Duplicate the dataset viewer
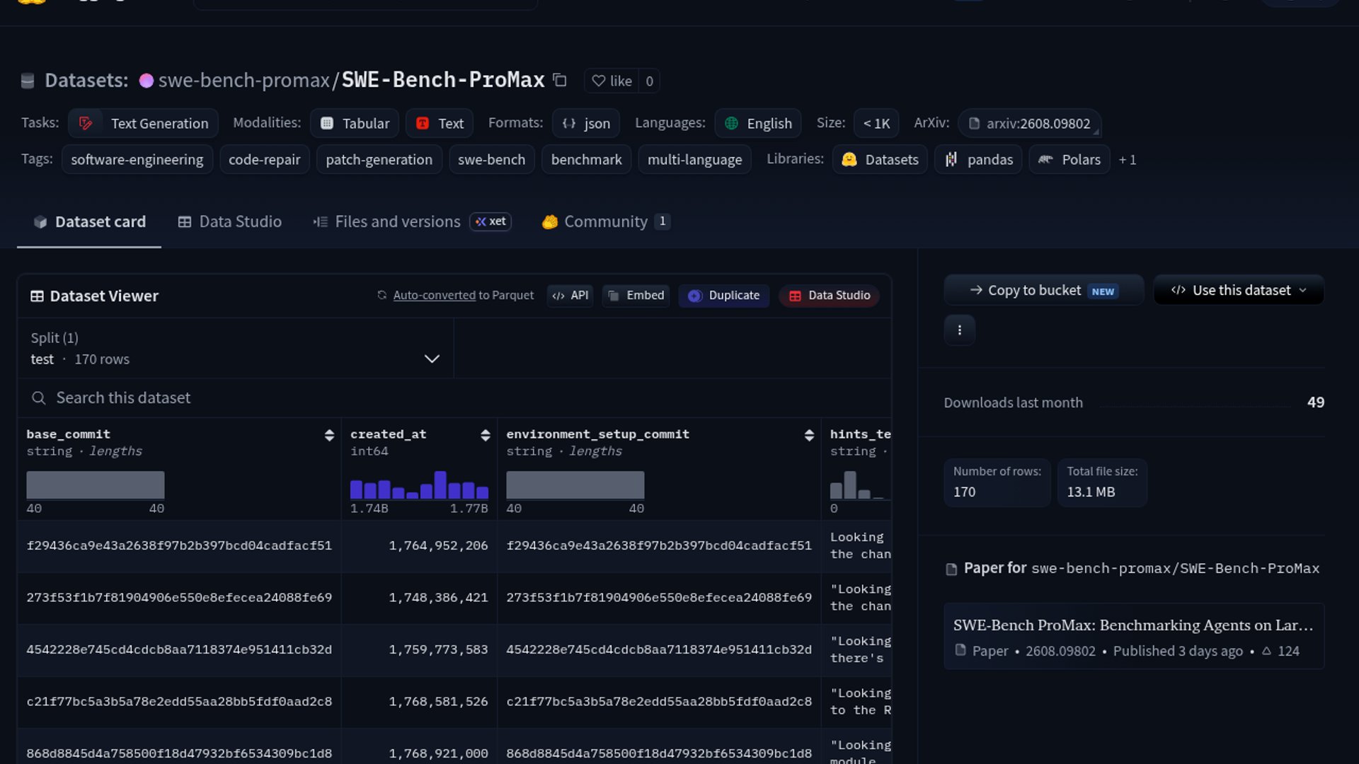This screenshot has width=1359, height=764. pyautogui.click(x=724, y=296)
